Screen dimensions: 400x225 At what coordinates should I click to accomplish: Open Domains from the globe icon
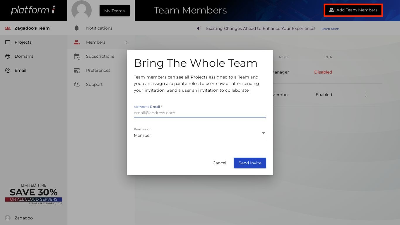point(8,56)
